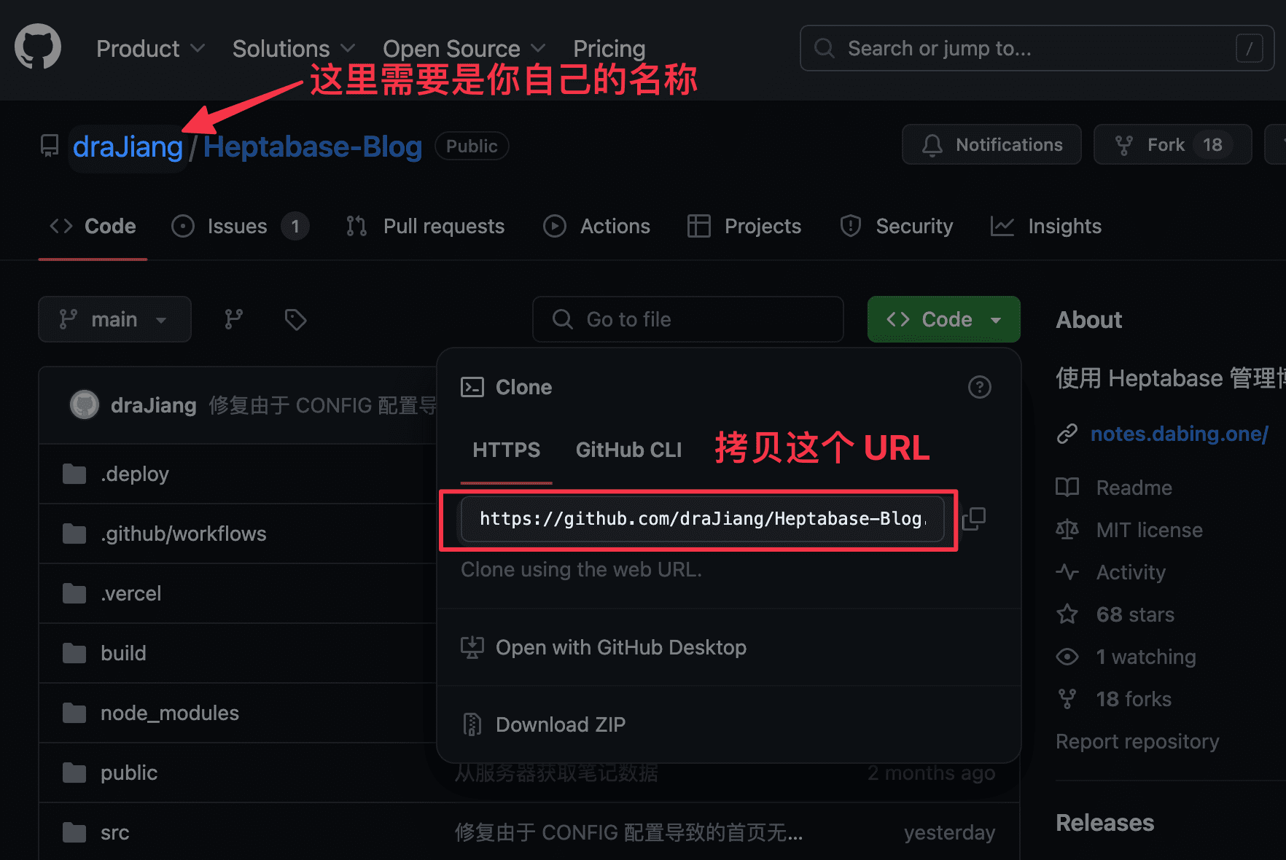Click the GitHub logo icon

[x=38, y=47]
